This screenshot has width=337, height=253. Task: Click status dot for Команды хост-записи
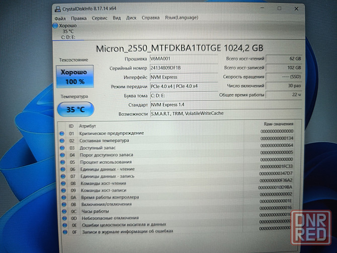tap(63, 191)
